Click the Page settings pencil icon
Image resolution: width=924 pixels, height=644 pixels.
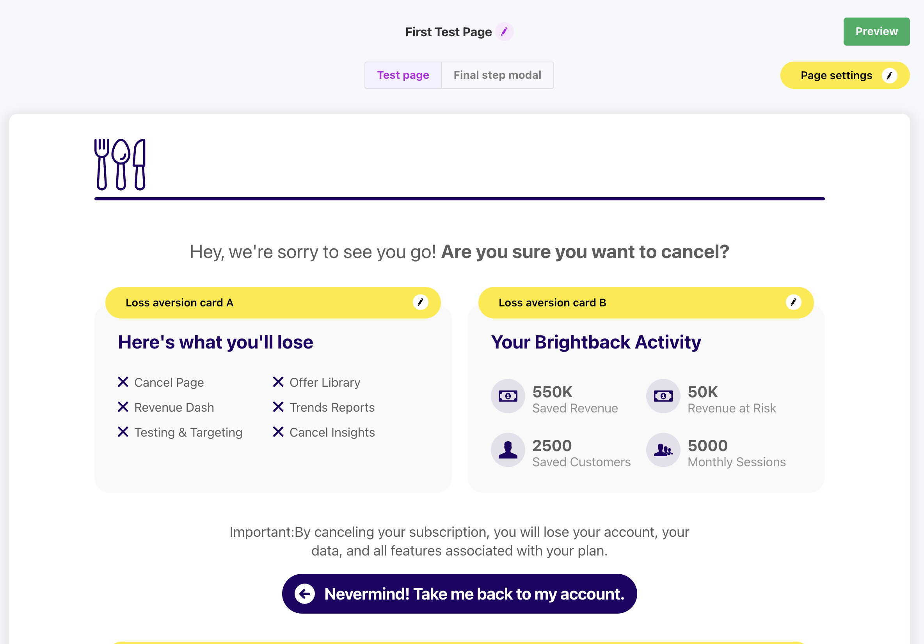point(889,76)
